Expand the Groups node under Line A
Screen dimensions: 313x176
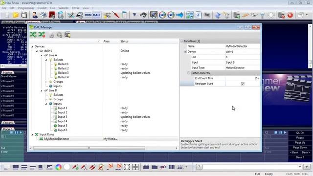tap(46, 82)
